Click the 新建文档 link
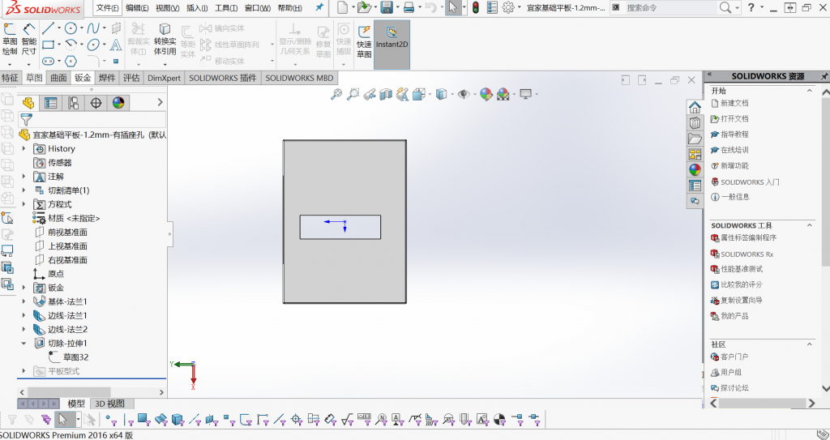 pyautogui.click(x=734, y=104)
